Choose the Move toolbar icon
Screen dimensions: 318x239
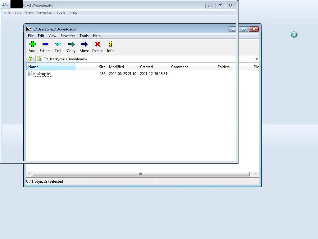84,44
